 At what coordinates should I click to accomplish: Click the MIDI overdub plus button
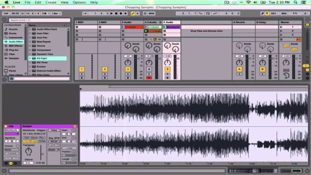click(125, 13)
